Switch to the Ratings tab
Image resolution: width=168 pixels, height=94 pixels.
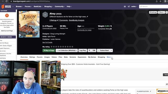click(32, 57)
